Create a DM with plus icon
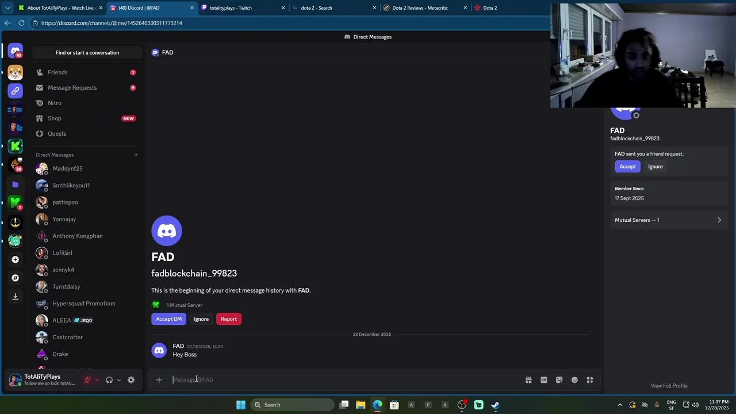This screenshot has width=736, height=414. click(136, 155)
